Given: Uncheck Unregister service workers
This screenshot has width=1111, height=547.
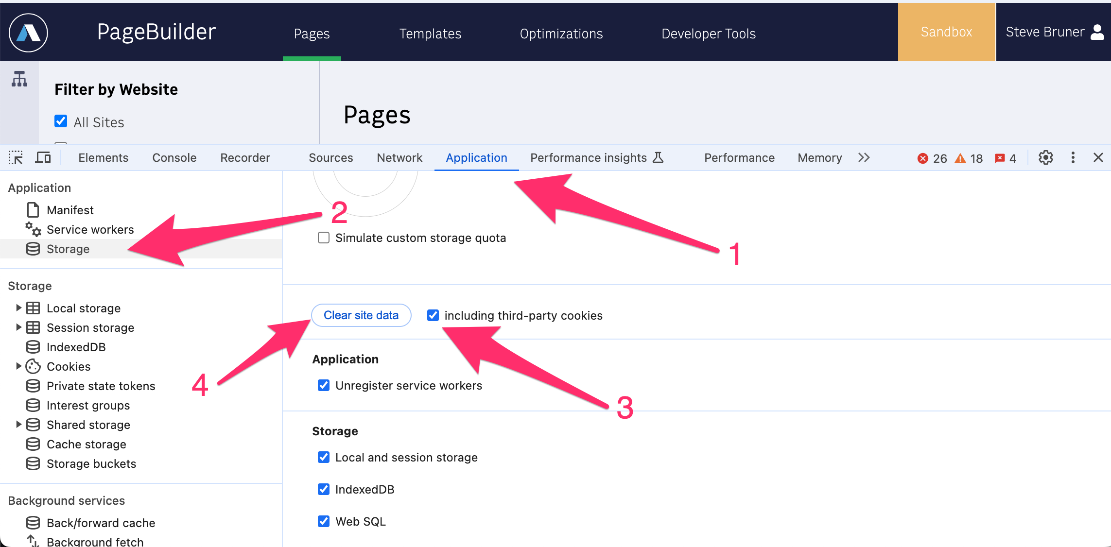Looking at the screenshot, I should [324, 385].
